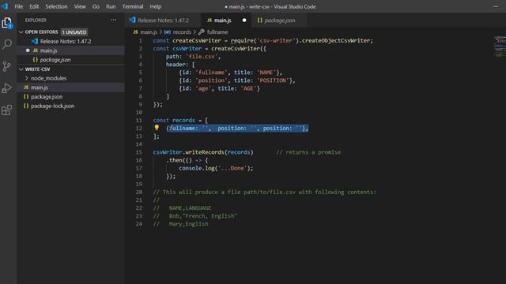The height and width of the screenshot is (284, 506).
Task: Click the '// returns a promise' comment
Action: [x=308, y=152]
